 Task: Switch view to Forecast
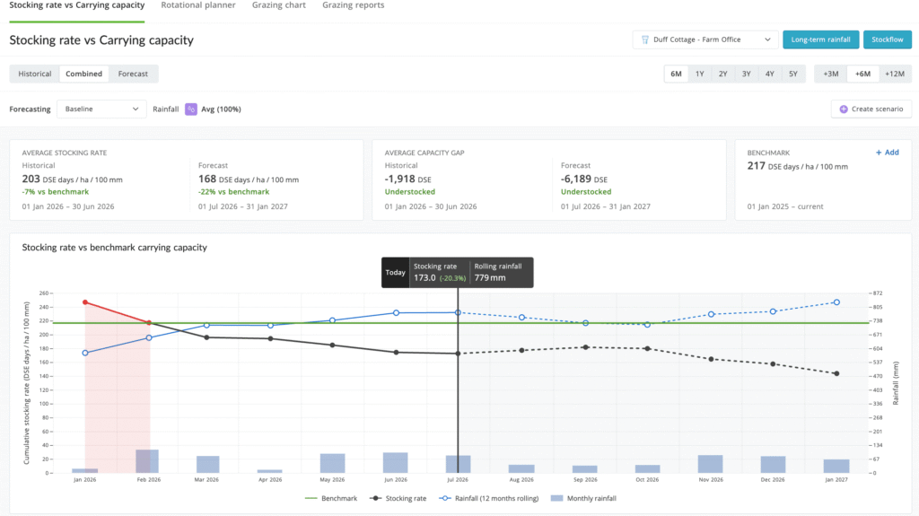(133, 74)
